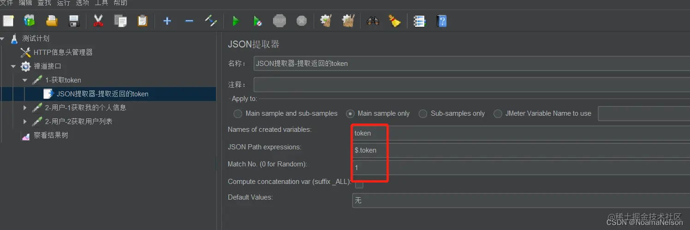Open Search with binoculars icon
The width and height of the screenshot is (690, 230).
pyautogui.click(x=373, y=21)
